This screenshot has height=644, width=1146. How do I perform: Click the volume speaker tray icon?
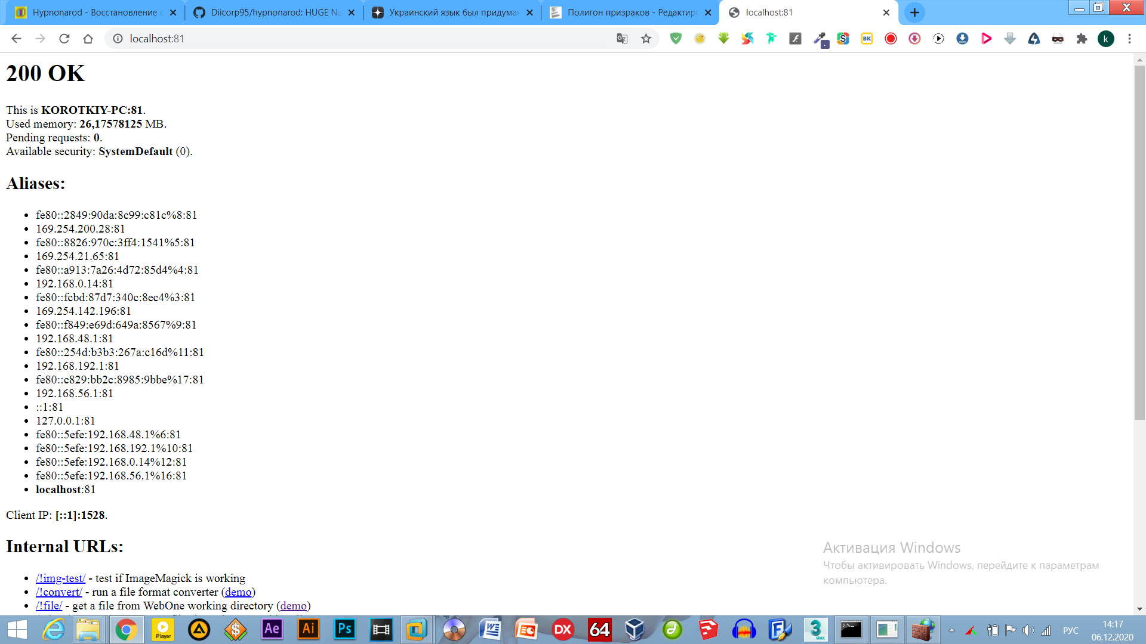point(1028,630)
